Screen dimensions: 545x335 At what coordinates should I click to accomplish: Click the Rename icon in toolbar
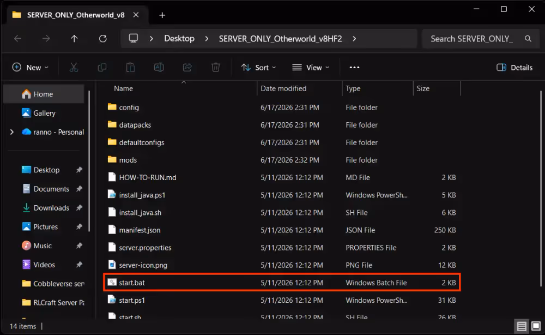click(159, 68)
